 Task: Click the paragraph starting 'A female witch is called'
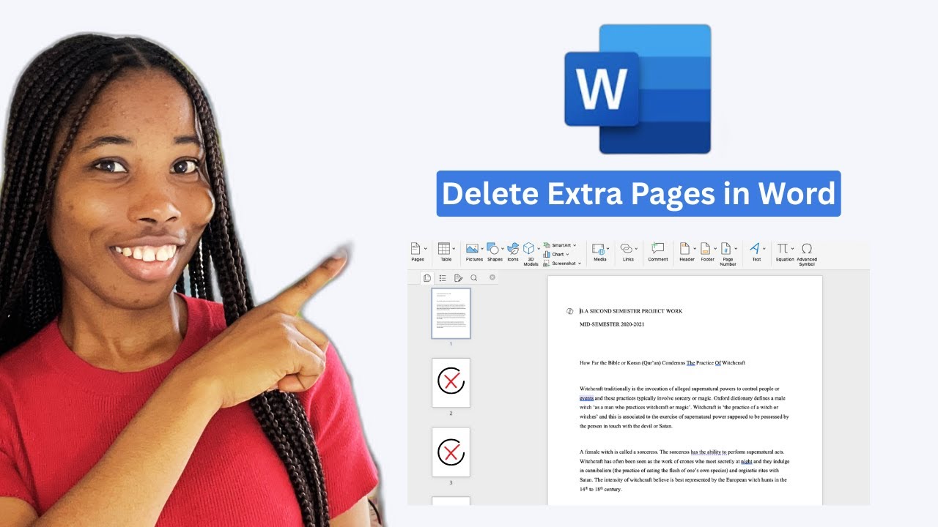683,471
